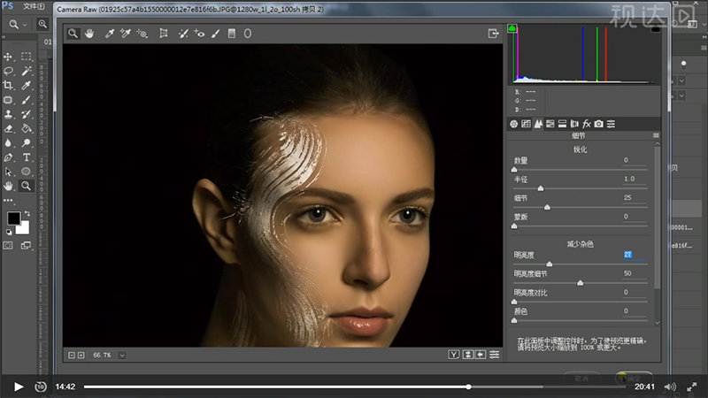Screen dimensions: 708x398
Task: Select Photoshop Magic Wand tool
Action: pos(27,71)
